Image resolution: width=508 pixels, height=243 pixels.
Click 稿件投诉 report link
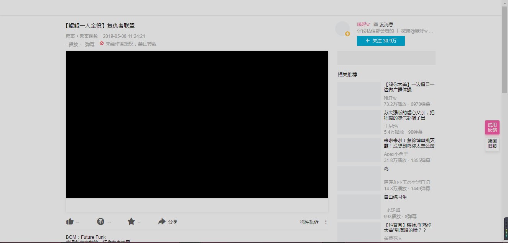[x=309, y=222]
